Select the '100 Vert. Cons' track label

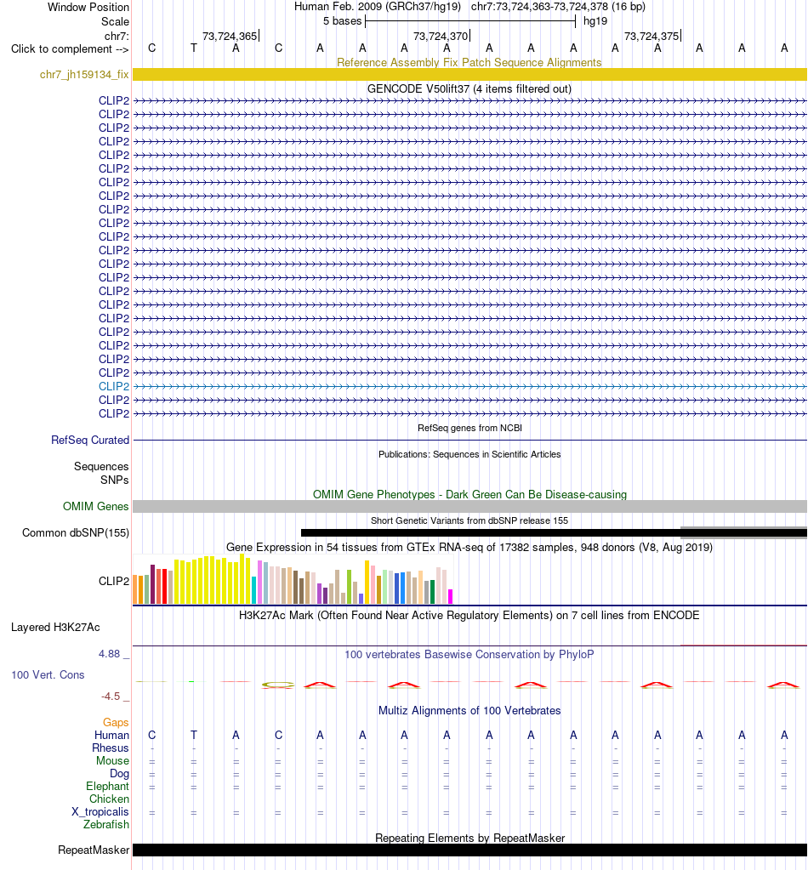coord(48,674)
